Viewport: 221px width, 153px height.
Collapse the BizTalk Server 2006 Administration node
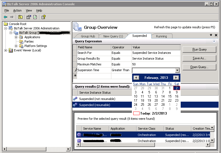pyautogui.click(x=6, y=28)
